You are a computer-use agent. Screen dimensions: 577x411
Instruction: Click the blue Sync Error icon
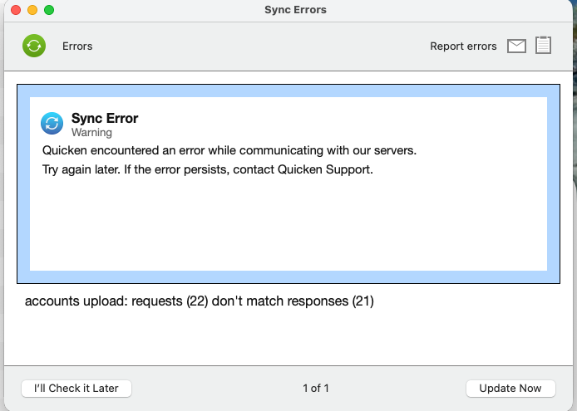(52, 124)
